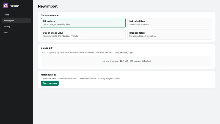
Task: Click the Upload ZIP section title
Action: click(46, 48)
